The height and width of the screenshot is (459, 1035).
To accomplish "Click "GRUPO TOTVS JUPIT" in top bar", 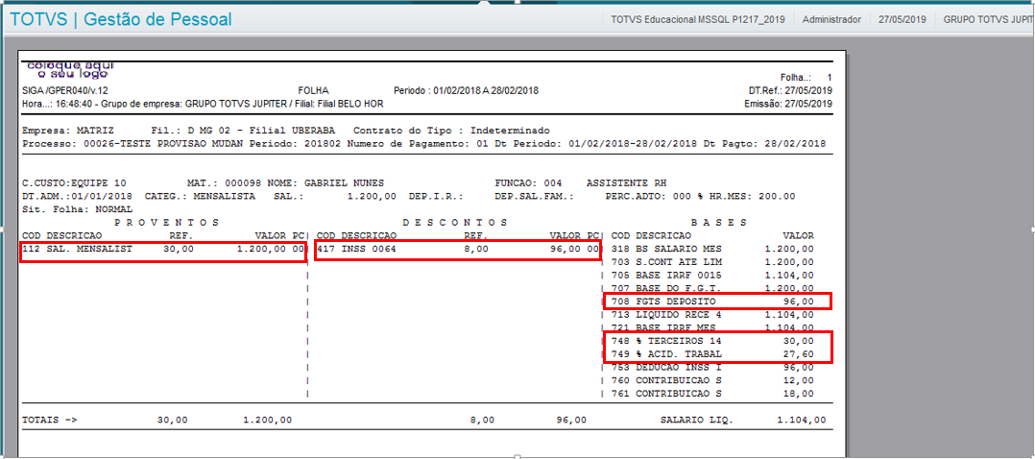I will tap(989, 20).
